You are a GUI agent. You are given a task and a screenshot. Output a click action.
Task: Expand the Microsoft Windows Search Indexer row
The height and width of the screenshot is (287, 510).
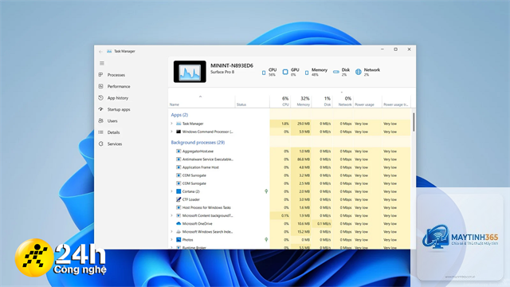pyautogui.click(x=172, y=232)
